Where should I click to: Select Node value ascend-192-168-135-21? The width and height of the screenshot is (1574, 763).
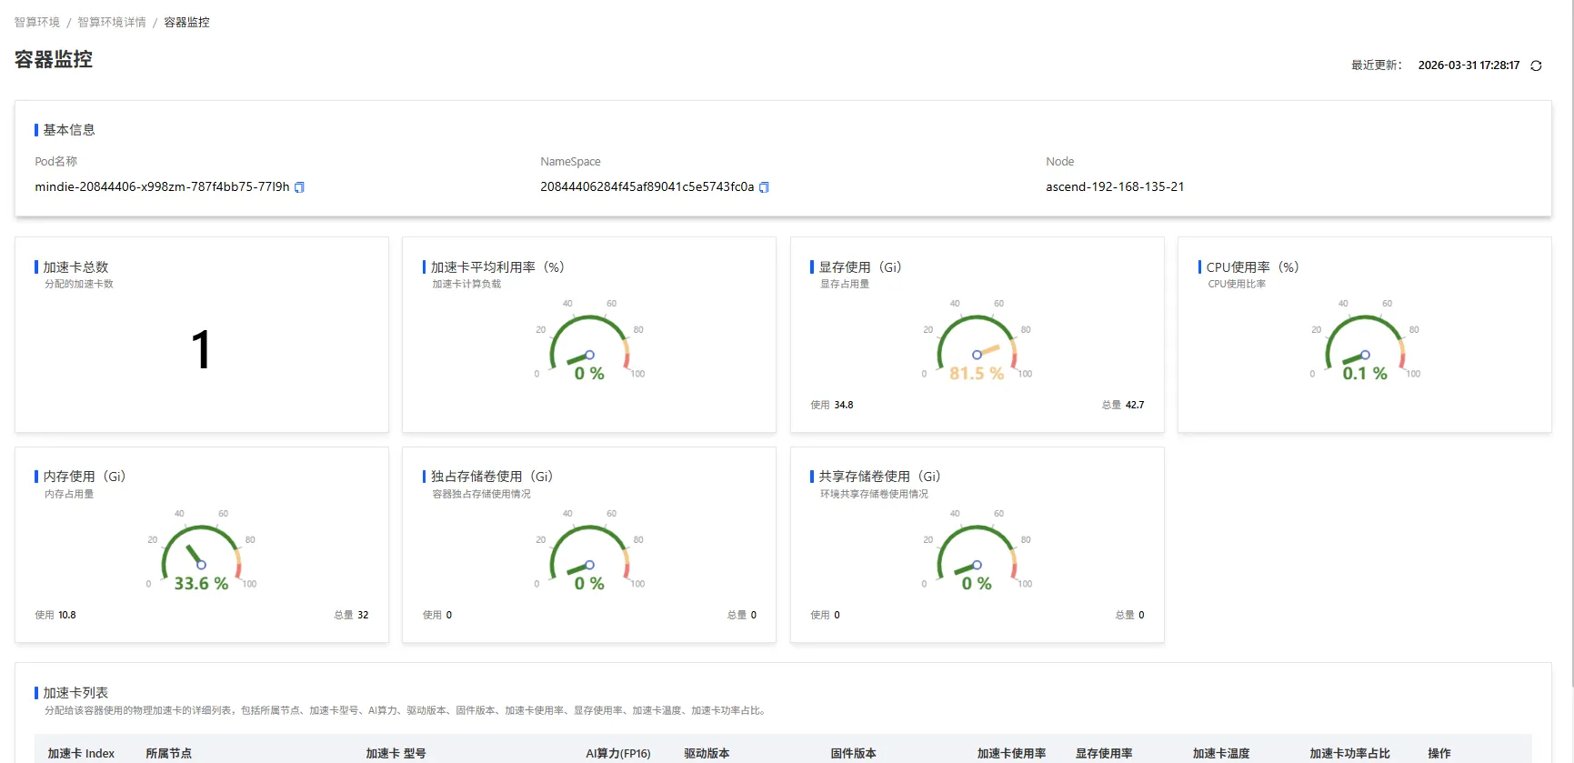(x=1115, y=186)
